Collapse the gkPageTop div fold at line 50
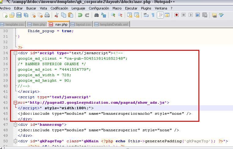Viewport: 233px width, 149px height. click(x=15, y=141)
